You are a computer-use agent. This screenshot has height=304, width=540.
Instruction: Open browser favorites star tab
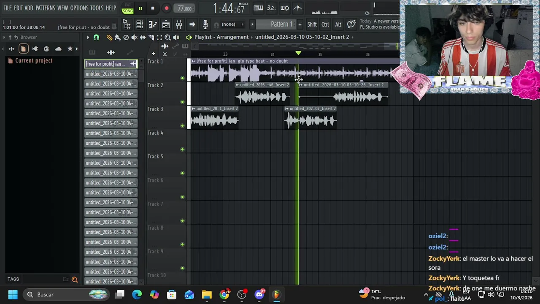click(x=70, y=49)
